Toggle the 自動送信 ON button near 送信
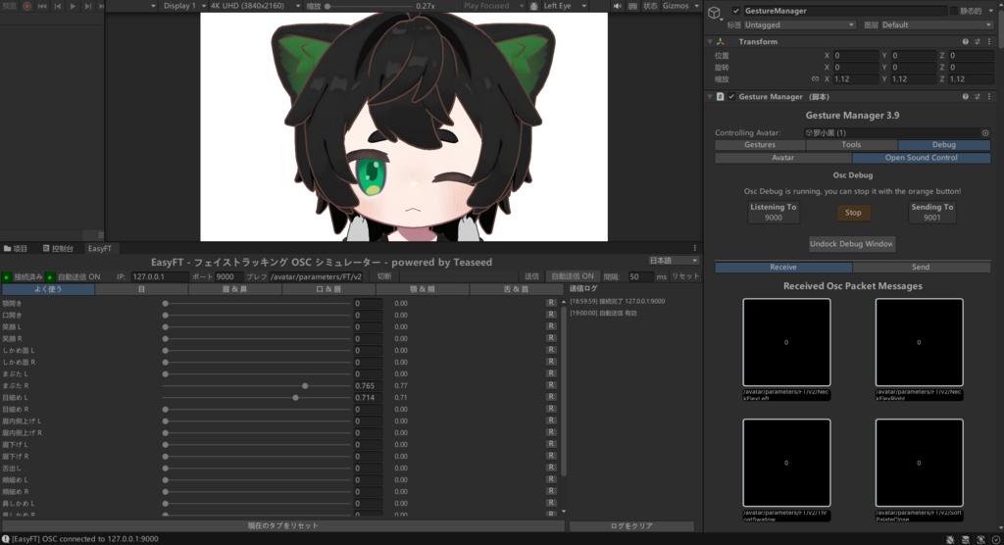This screenshot has height=545, width=1004. 573,276
